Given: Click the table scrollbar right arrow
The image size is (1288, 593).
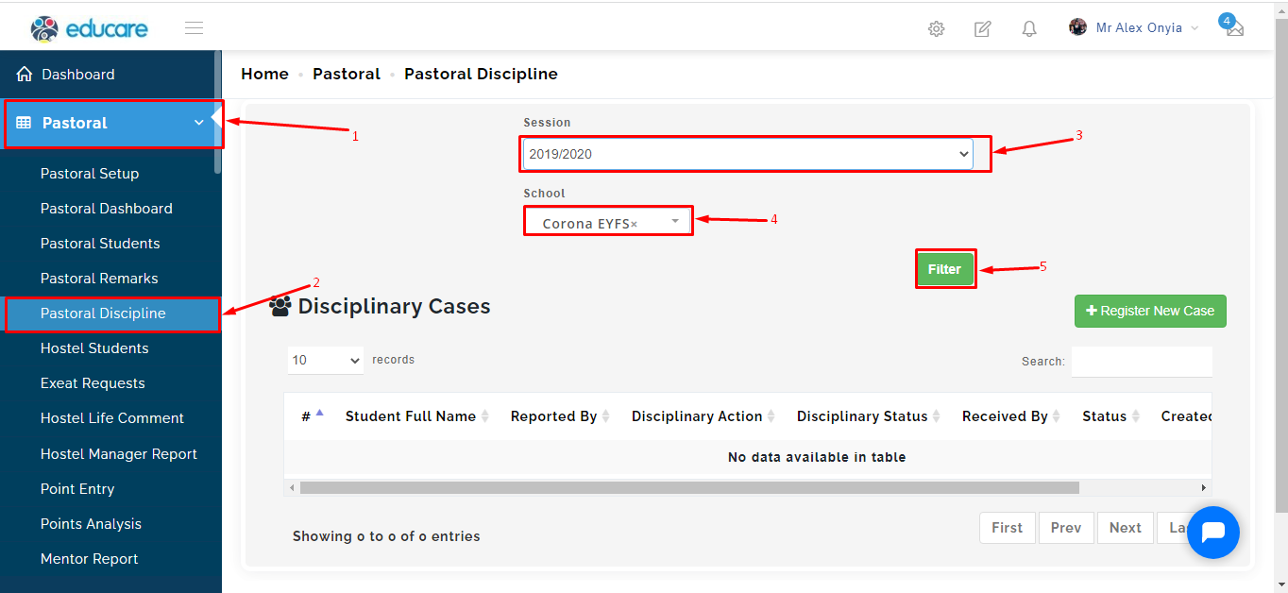Looking at the screenshot, I should coord(1204,488).
